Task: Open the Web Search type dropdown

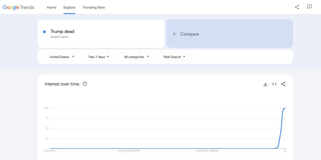Action: [x=174, y=57]
